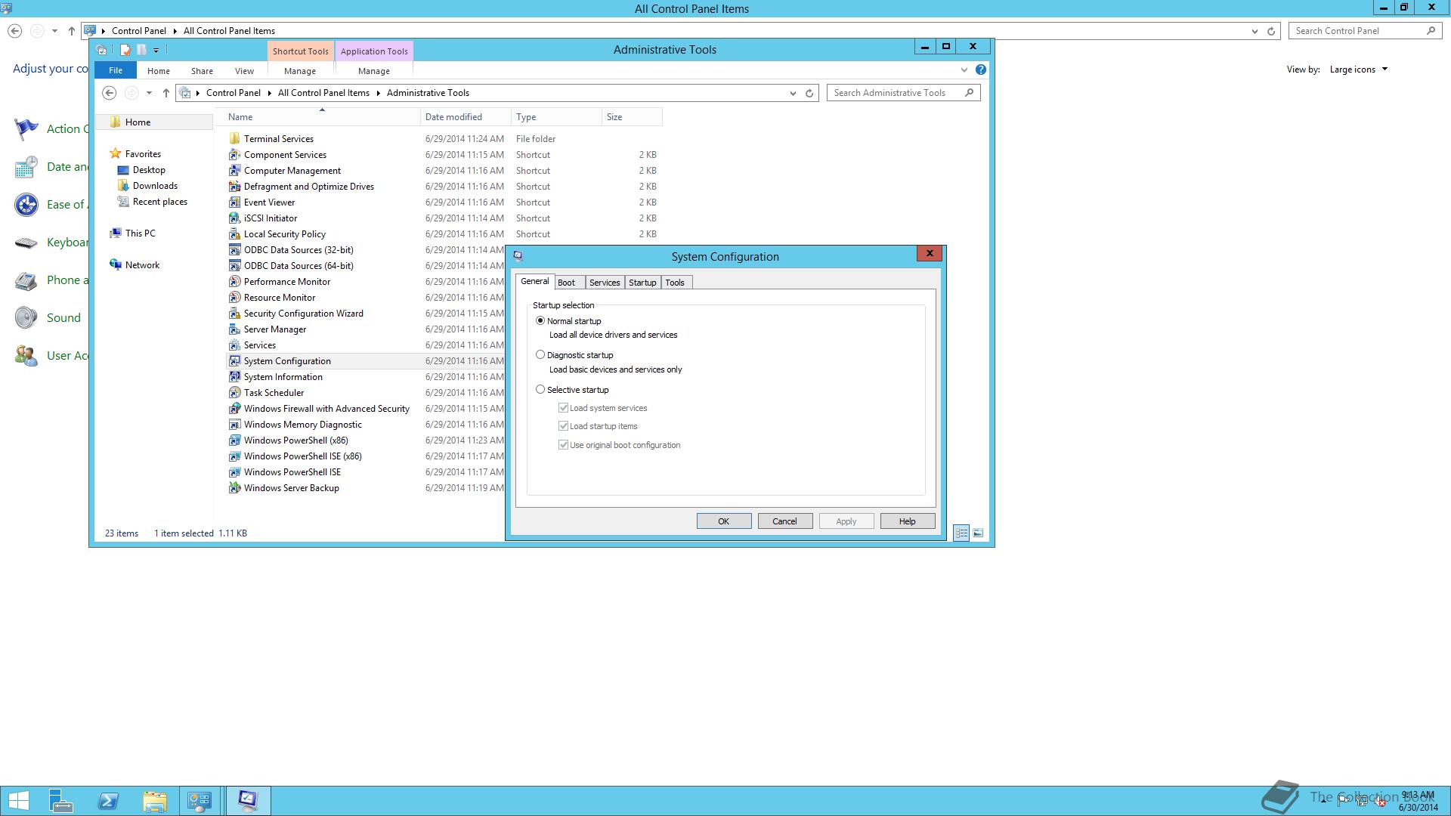Expand Control Panel breadcrumb arrow in Administrative Tools

269,93
